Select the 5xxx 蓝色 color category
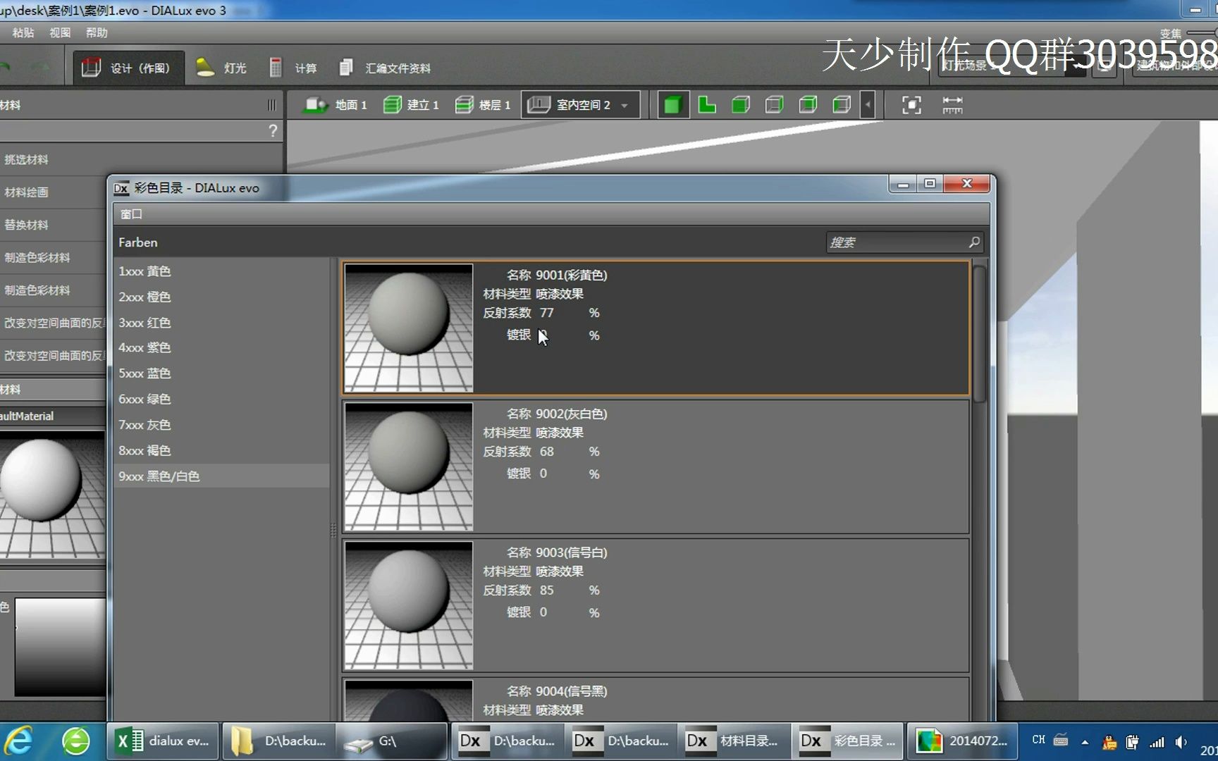 (221, 373)
